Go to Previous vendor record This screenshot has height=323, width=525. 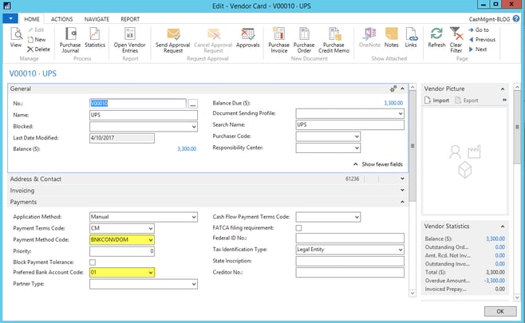point(482,40)
